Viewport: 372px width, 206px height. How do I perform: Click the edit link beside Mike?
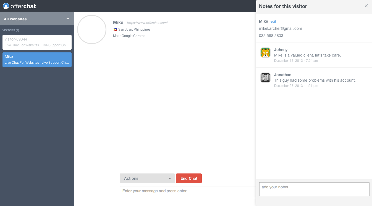(273, 22)
